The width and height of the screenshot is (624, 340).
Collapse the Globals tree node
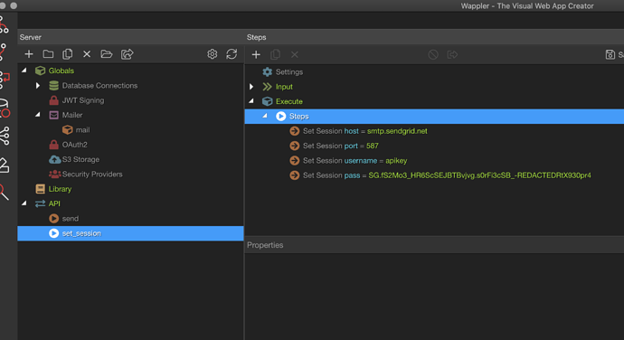point(24,70)
